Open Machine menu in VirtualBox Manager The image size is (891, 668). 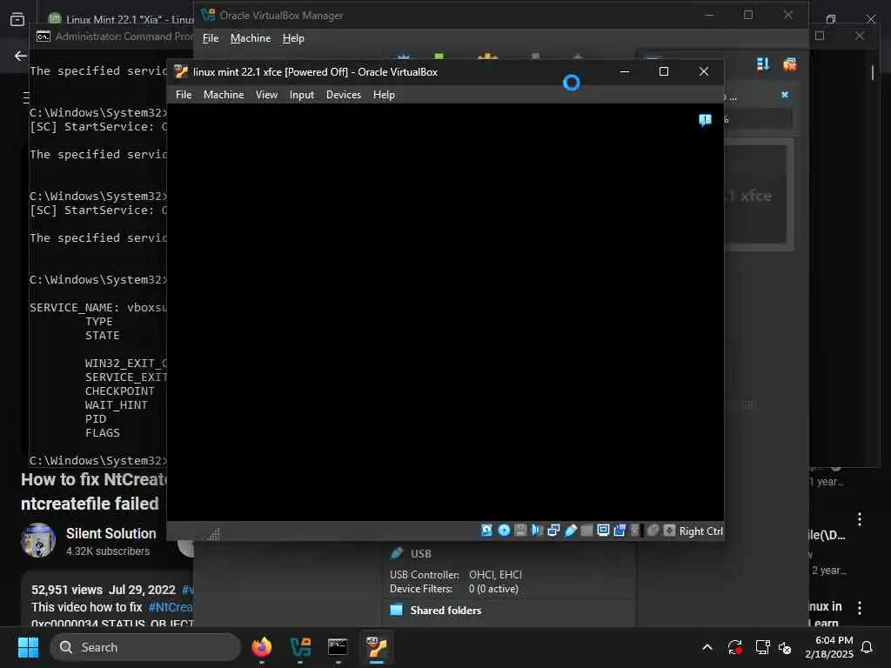click(251, 38)
